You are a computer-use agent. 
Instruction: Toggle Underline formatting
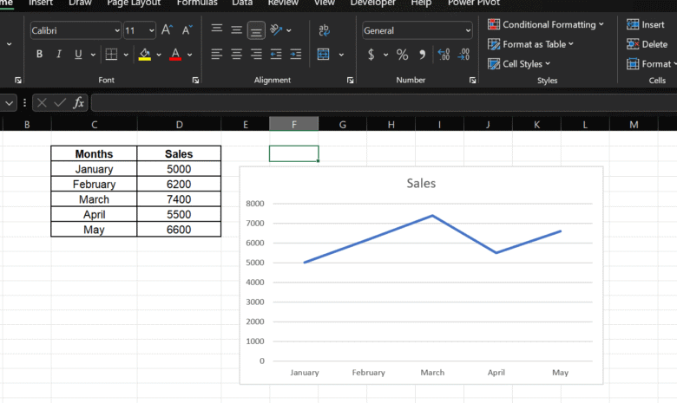78,55
